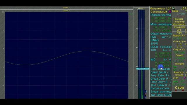187x105 pixels.
Task: Select the Two Tones SINAD row
Action: tap(161, 95)
